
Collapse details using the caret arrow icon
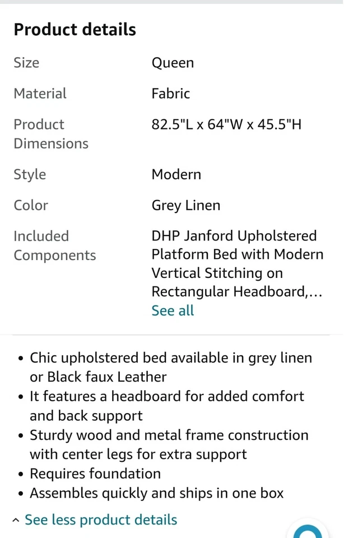click(16, 521)
